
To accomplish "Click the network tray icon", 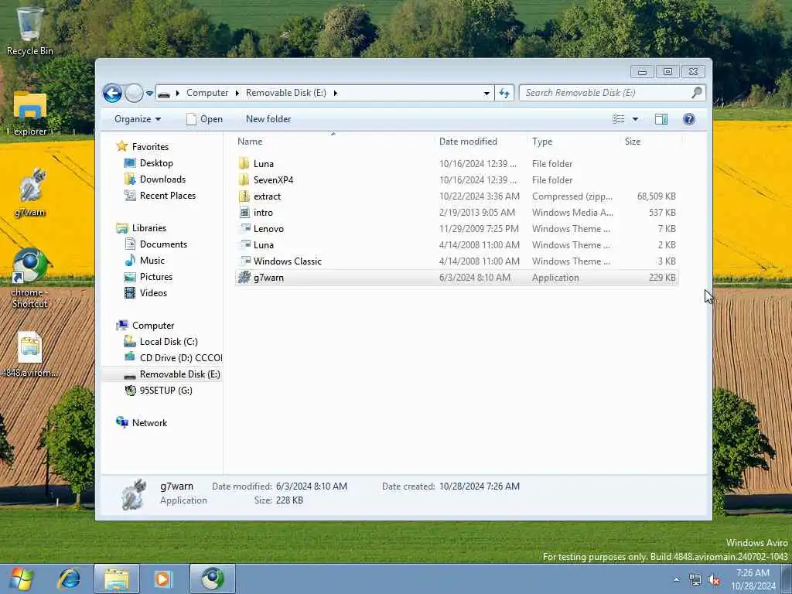I will (695, 580).
